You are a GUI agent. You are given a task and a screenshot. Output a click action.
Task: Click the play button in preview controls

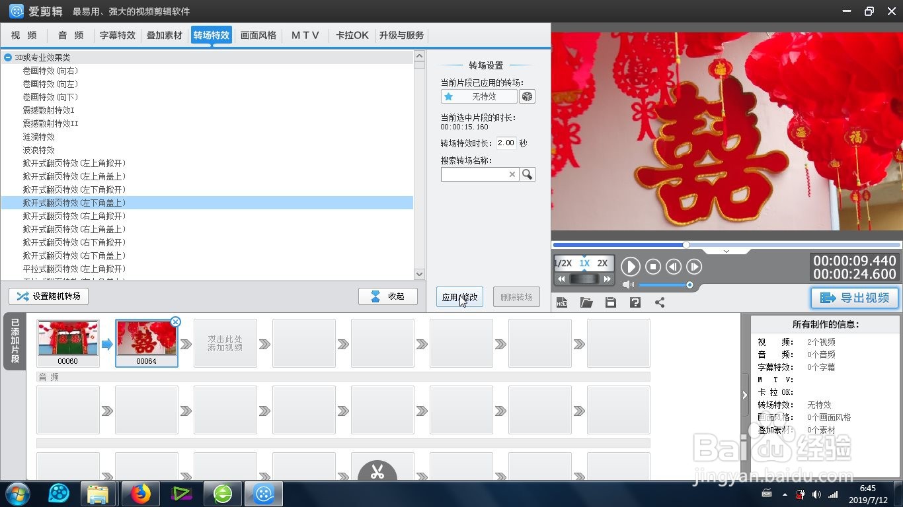click(x=631, y=267)
